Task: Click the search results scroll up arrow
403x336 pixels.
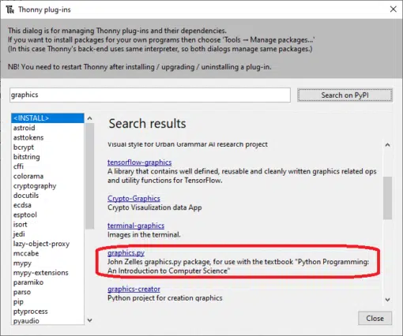Action: (387, 145)
